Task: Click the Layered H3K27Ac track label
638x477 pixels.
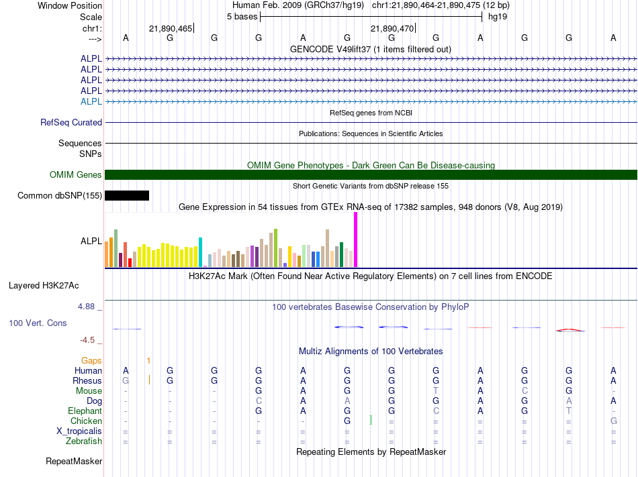Action: [x=44, y=286]
